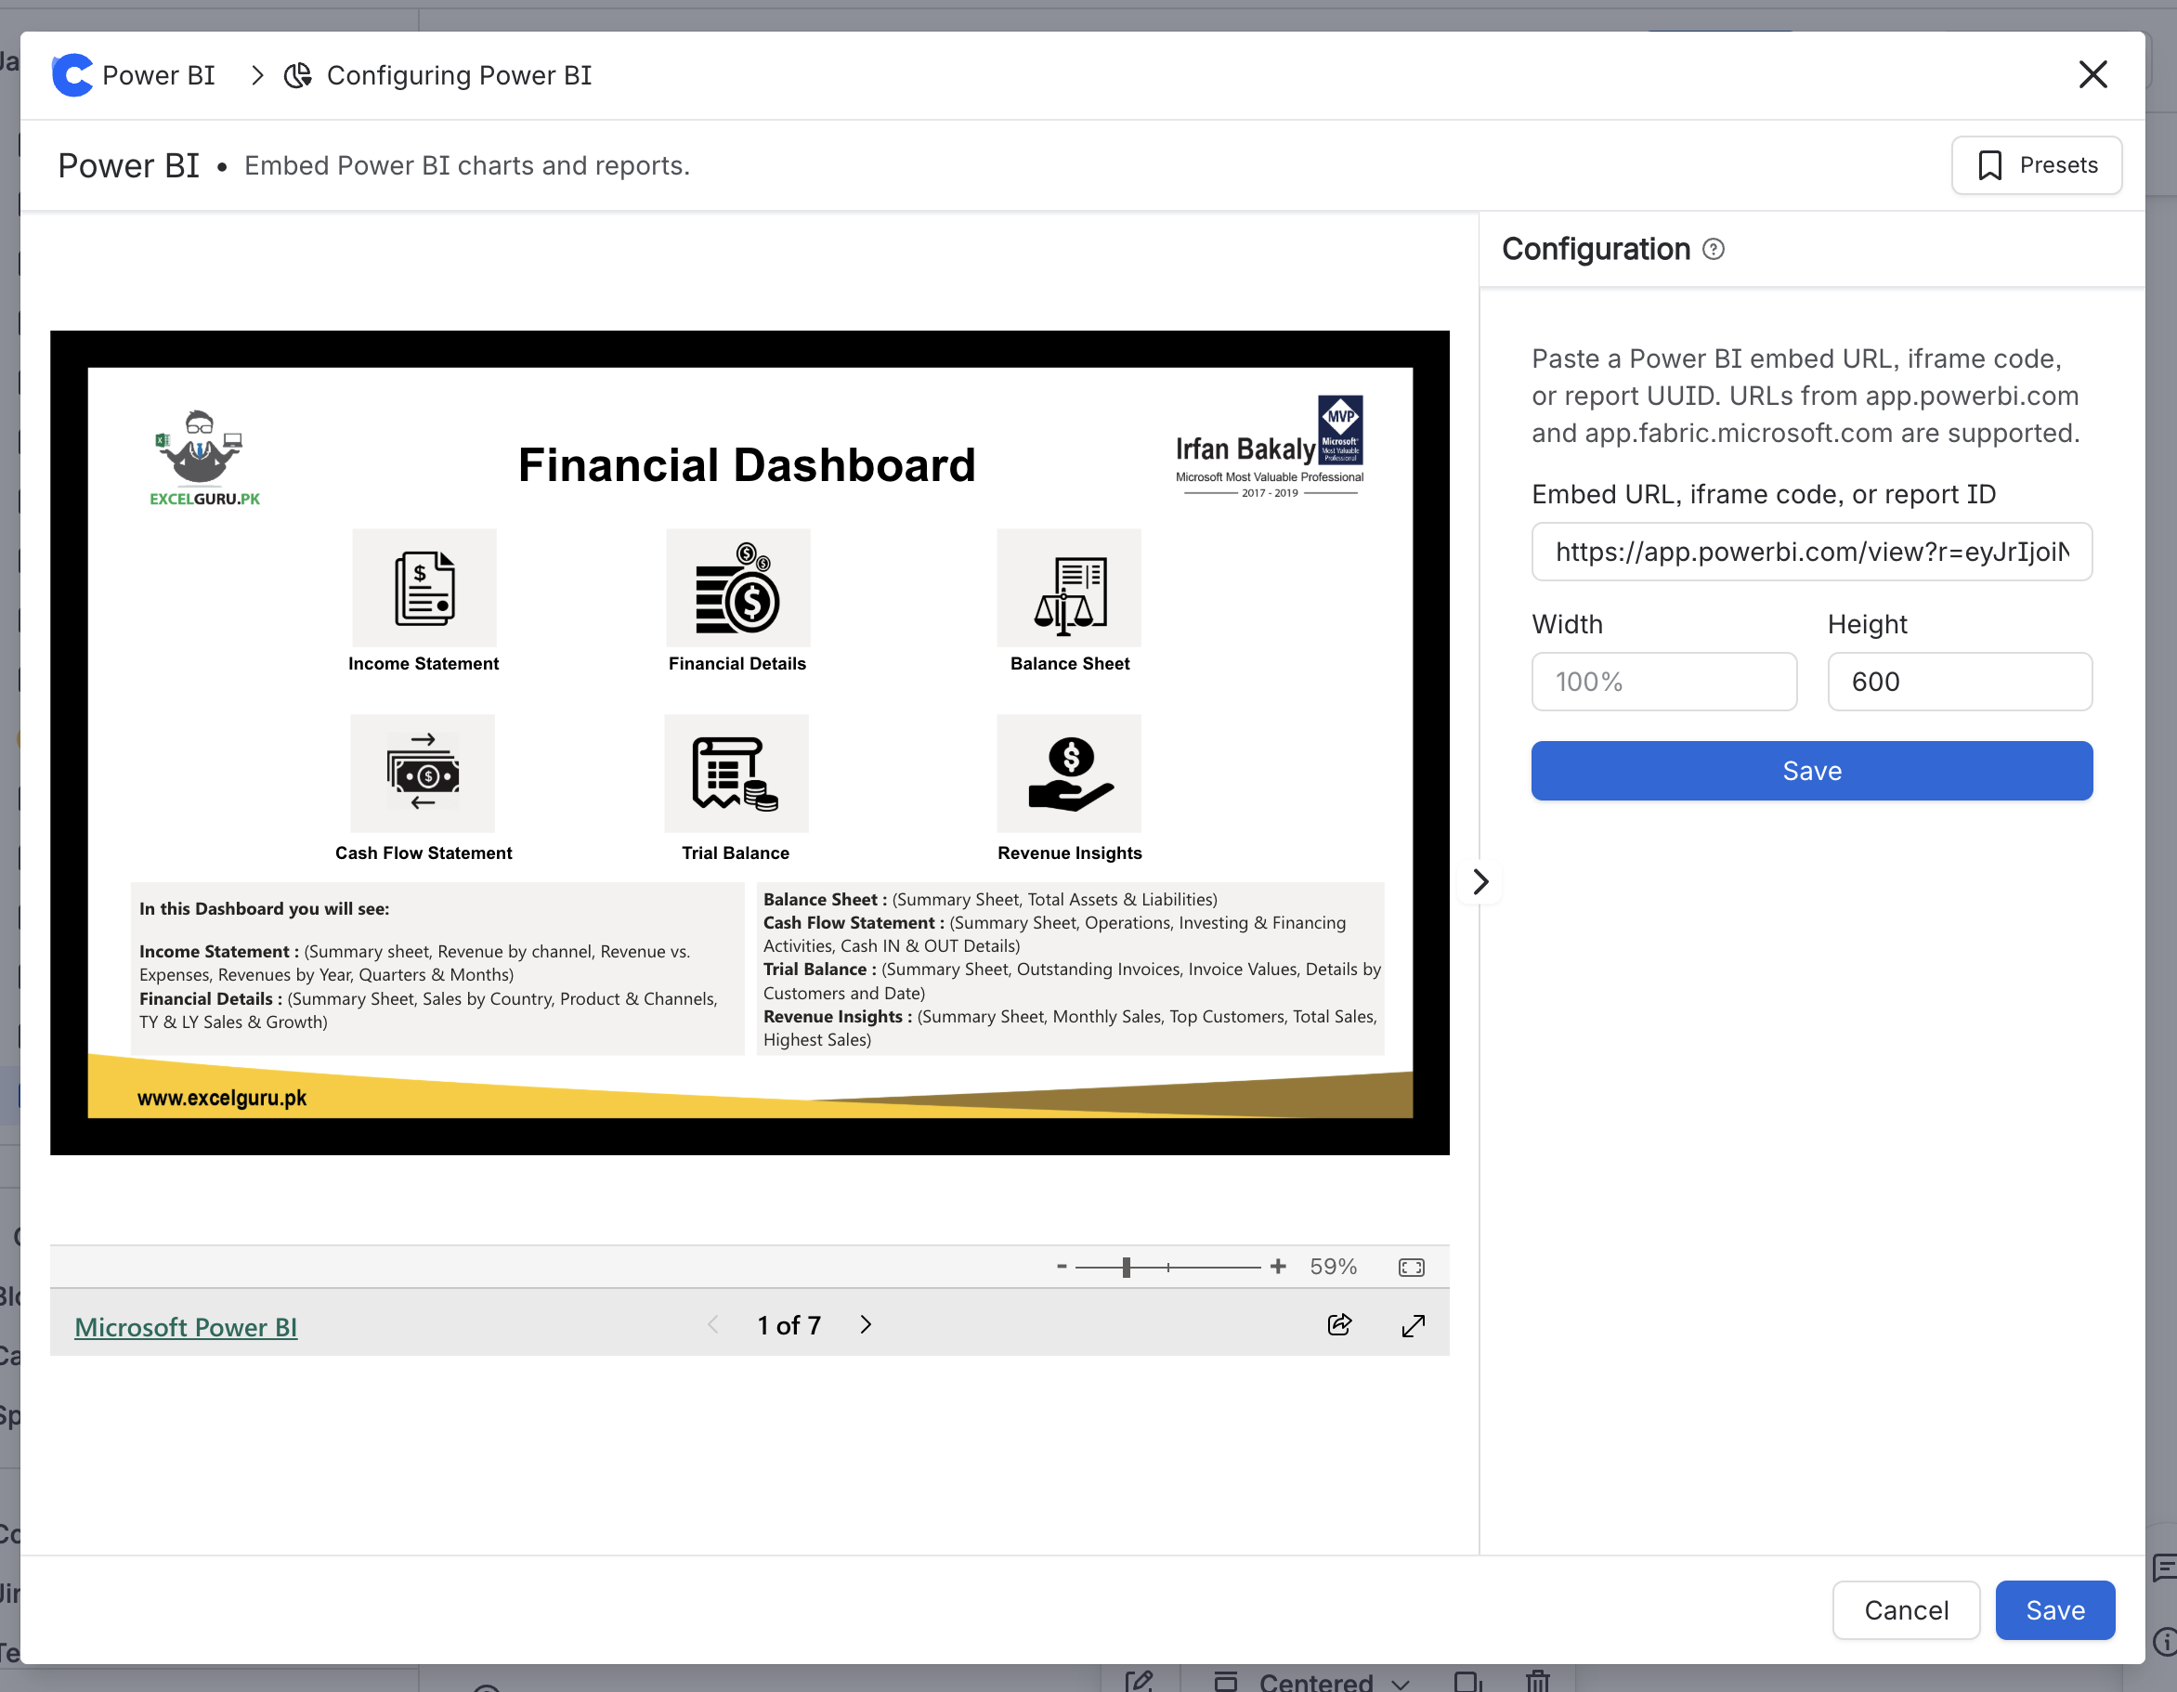Zoom out with the minus icon
Screen dimensions: 2177x1692
(x=1062, y=1266)
